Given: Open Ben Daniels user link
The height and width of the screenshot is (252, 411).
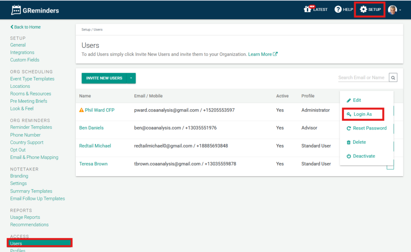Looking at the screenshot, I should click(91, 128).
